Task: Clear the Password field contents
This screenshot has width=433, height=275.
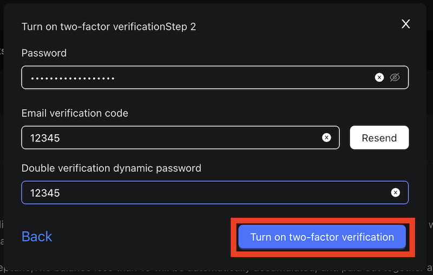Action: [x=379, y=77]
